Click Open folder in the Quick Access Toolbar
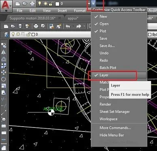 tap(25, 4)
